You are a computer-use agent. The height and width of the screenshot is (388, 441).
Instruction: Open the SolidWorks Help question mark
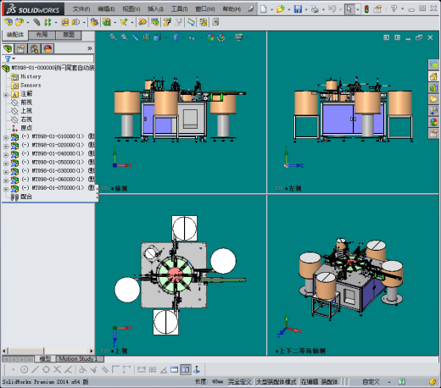tap(394, 9)
